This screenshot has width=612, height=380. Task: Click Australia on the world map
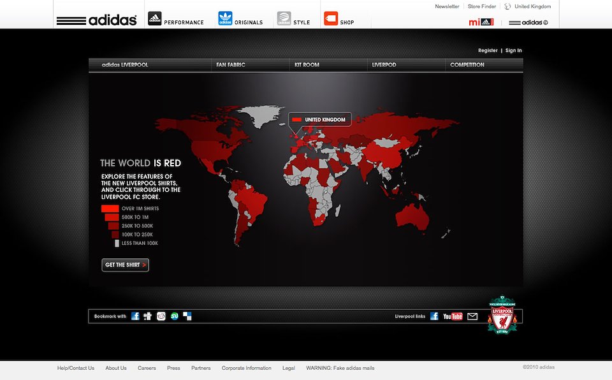414,218
